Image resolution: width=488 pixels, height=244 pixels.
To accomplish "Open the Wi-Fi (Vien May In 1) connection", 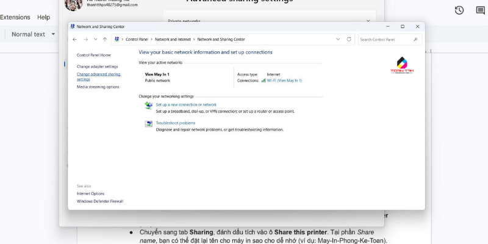I will (x=284, y=81).
